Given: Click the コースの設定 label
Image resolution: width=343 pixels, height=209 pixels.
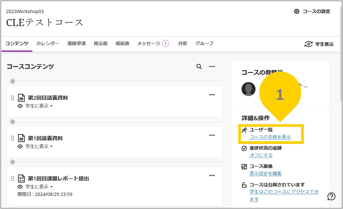Looking at the screenshot, I should (x=316, y=11).
